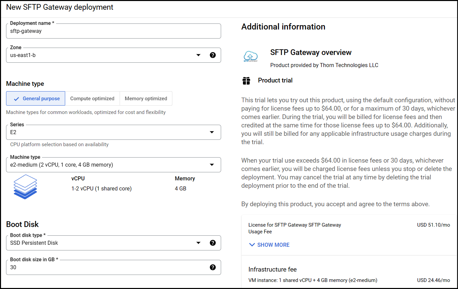Screen dimensions: 458x289
Task: Open the Machine type dropdown e2-medium
Action: [114, 165]
